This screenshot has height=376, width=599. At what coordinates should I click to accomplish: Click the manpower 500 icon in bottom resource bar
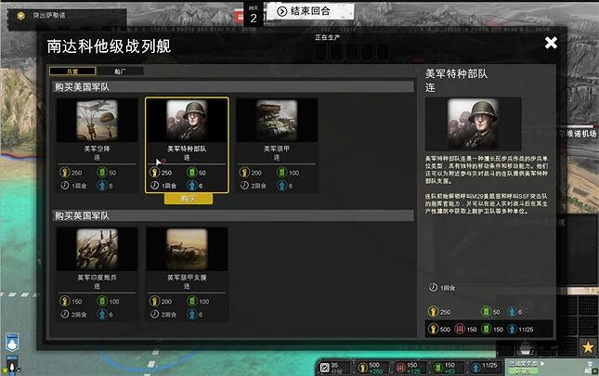coord(362,368)
